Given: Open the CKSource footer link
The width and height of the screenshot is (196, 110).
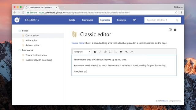Looking at the screenshot, I should coord(164,101).
